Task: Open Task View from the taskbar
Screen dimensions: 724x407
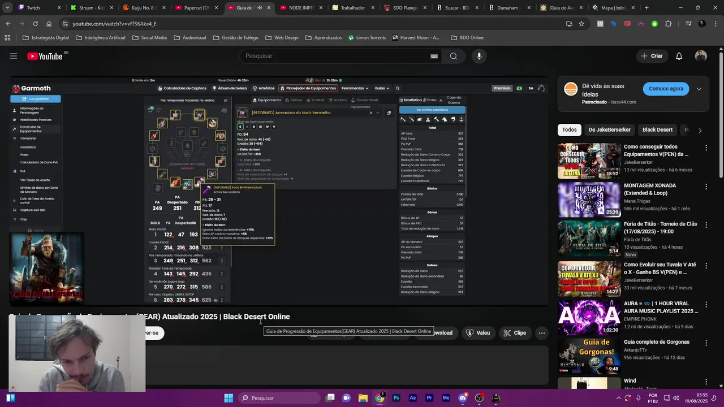Action: (x=330, y=398)
